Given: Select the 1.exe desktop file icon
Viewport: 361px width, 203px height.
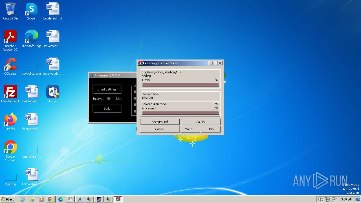Looking at the screenshot, I should pyautogui.click(x=52, y=94).
